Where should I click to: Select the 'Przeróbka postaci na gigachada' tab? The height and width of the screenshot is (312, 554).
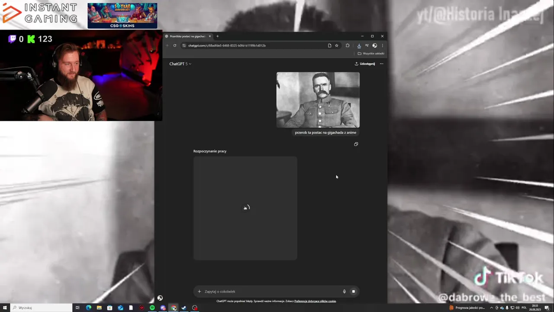coord(188,36)
